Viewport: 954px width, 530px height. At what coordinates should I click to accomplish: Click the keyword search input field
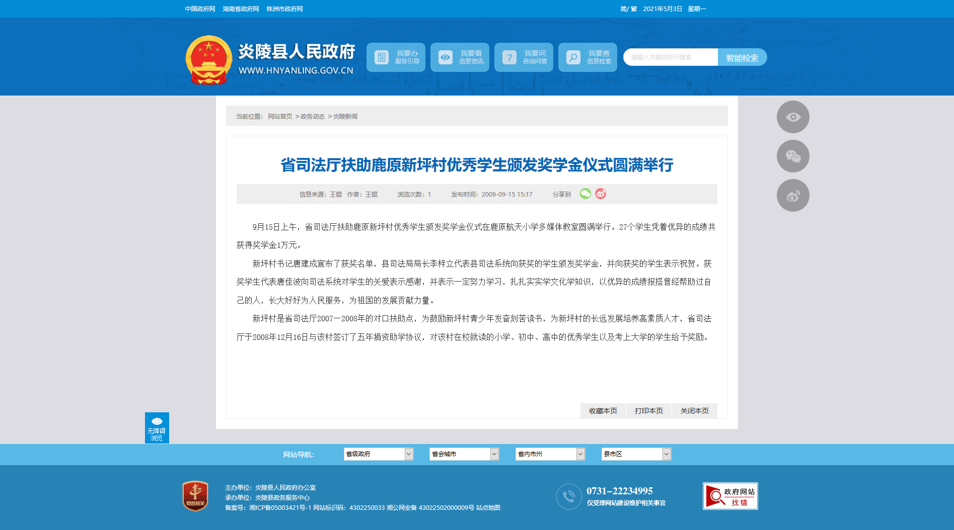671,57
